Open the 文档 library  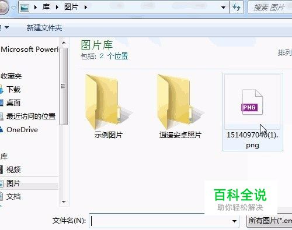13,196
